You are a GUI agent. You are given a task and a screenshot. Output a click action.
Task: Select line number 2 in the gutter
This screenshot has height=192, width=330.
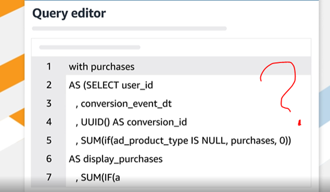coord(49,85)
